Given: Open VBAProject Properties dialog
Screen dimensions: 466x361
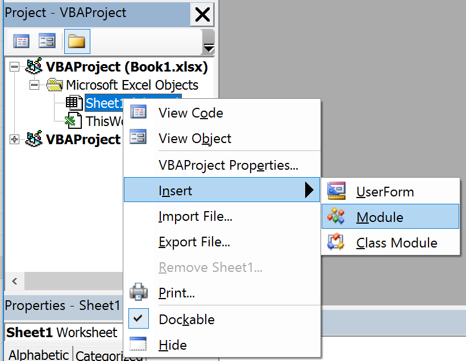Looking at the screenshot, I should [228, 166].
